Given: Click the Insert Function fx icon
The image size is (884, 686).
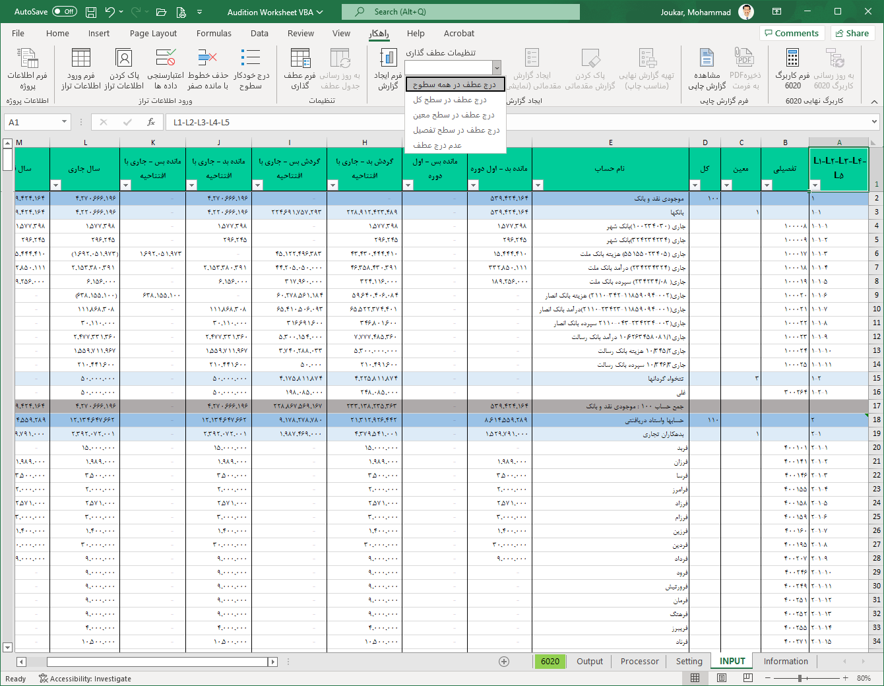Looking at the screenshot, I should (151, 122).
